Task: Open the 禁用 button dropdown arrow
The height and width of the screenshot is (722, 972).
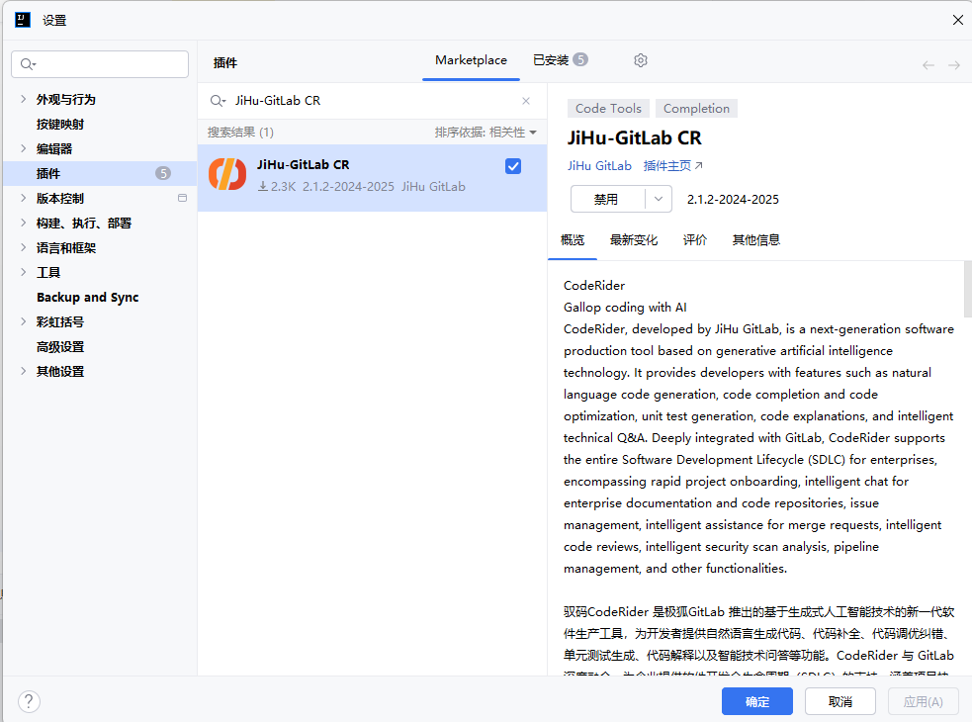Action: (x=659, y=199)
